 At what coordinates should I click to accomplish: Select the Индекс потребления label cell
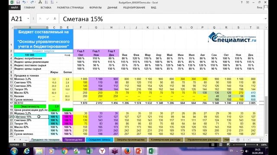coord(30,59)
